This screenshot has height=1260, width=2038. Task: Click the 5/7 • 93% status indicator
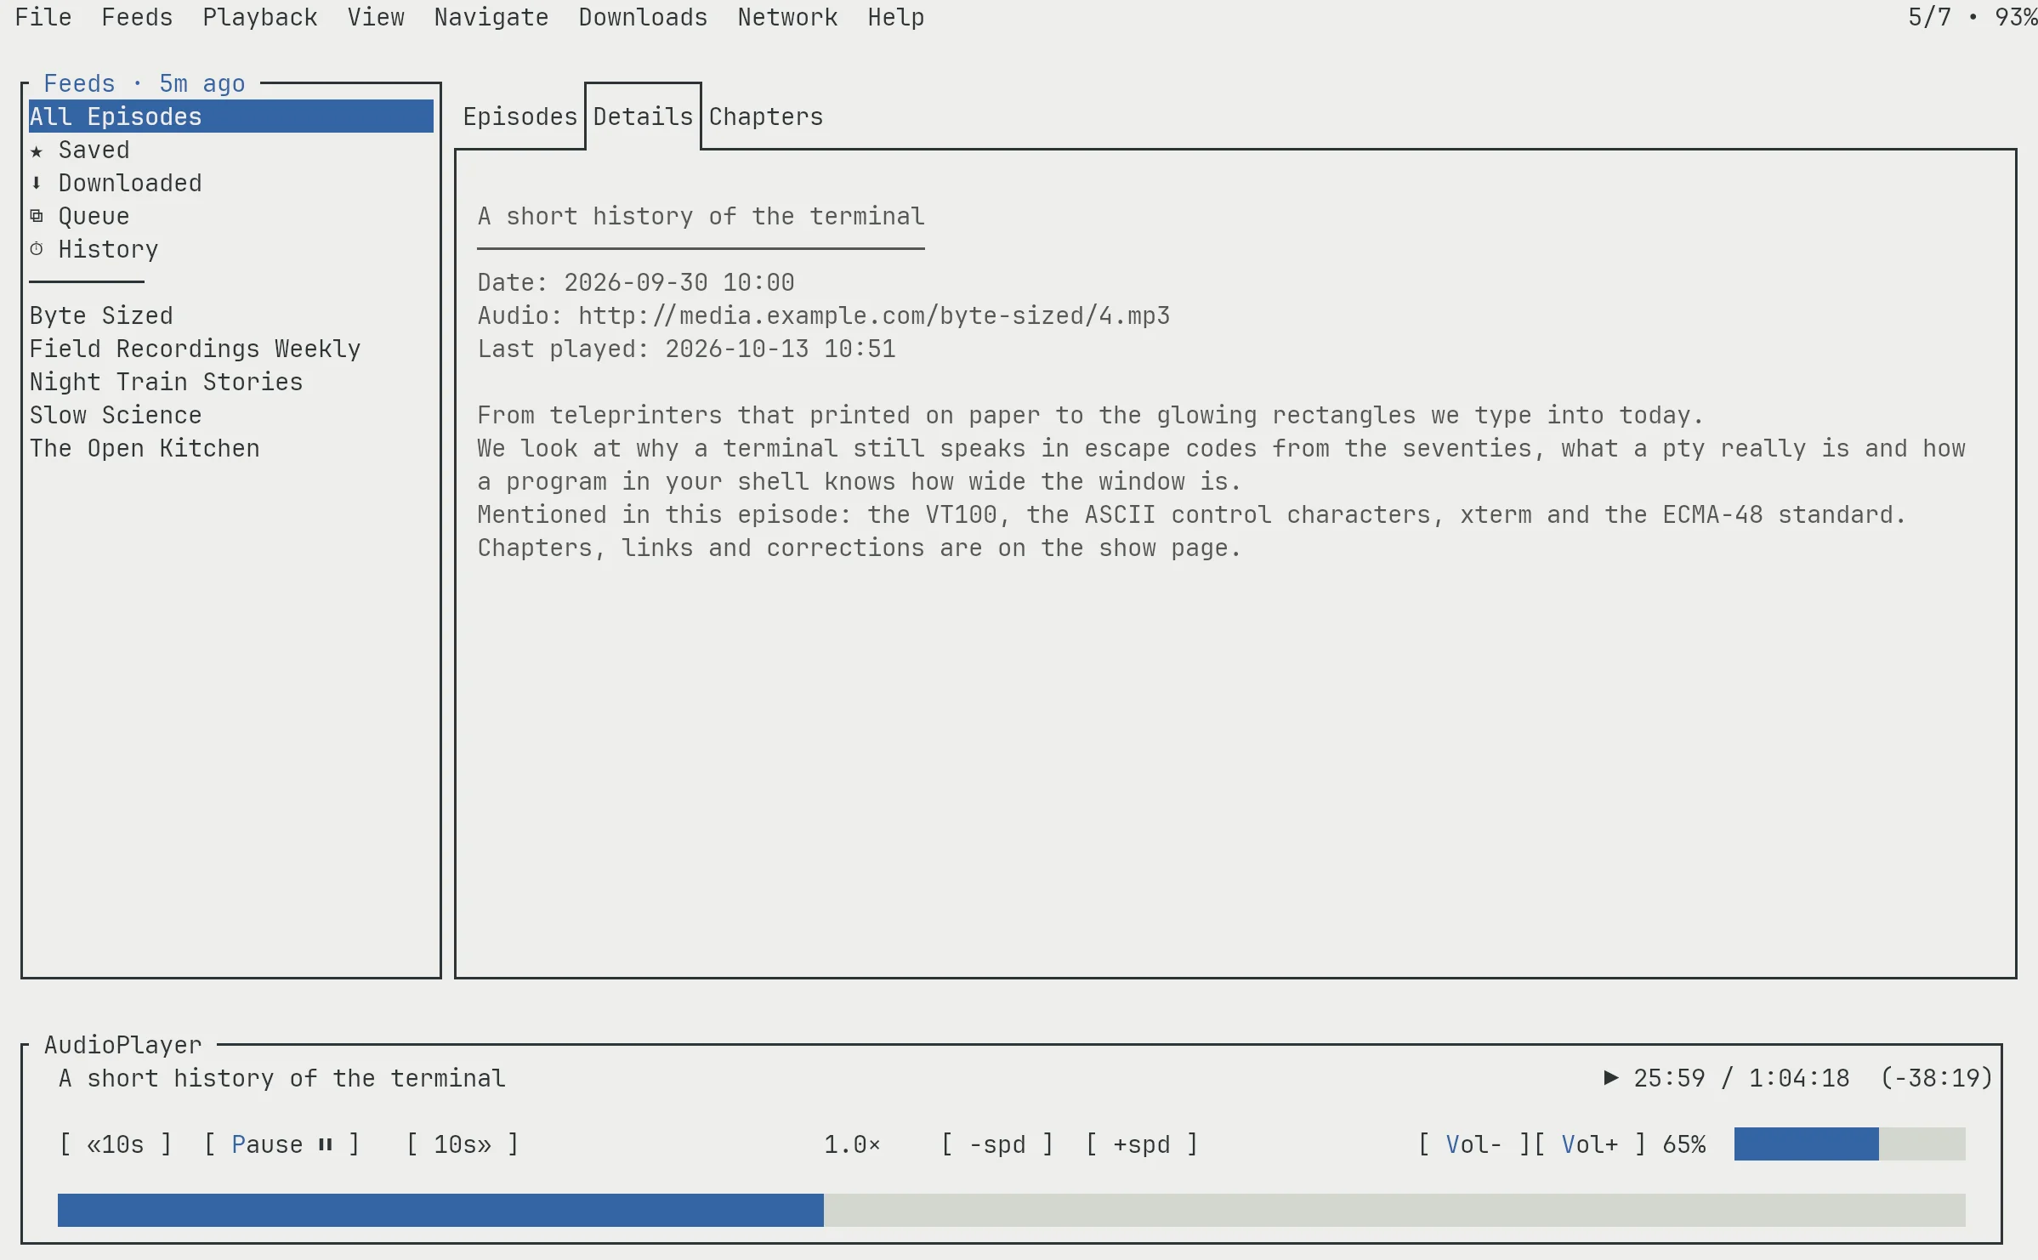pyautogui.click(x=1973, y=17)
